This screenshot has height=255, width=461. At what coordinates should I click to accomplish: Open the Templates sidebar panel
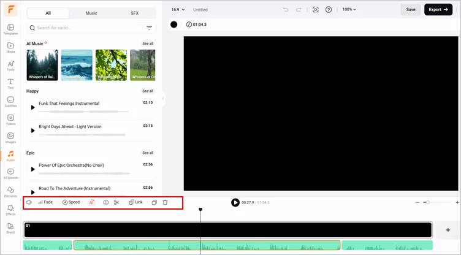pyautogui.click(x=10, y=29)
